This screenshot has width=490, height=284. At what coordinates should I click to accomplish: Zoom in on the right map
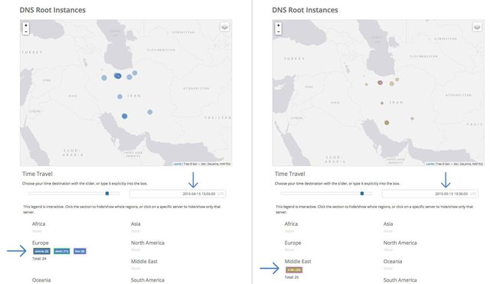279,25
